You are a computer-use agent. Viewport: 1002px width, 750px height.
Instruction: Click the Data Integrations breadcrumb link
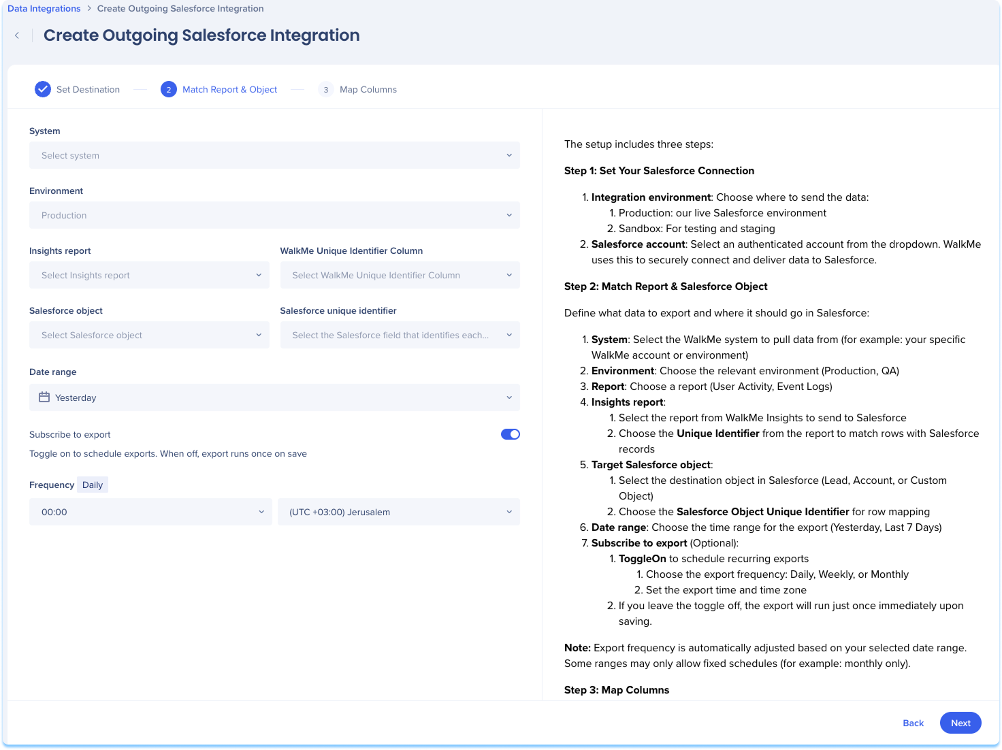point(44,9)
